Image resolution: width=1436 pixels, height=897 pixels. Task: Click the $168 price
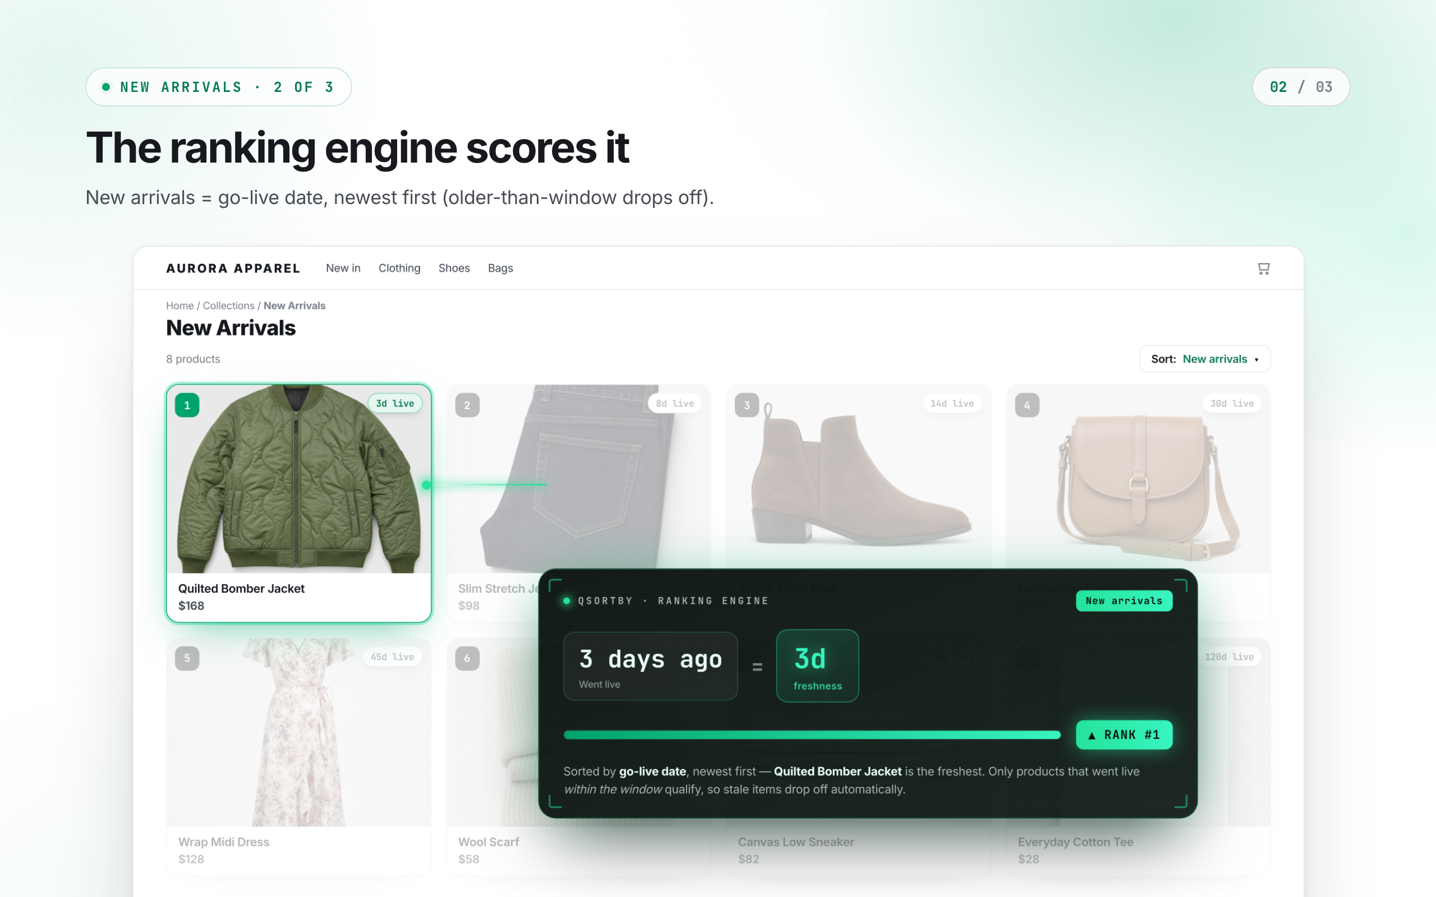click(191, 605)
